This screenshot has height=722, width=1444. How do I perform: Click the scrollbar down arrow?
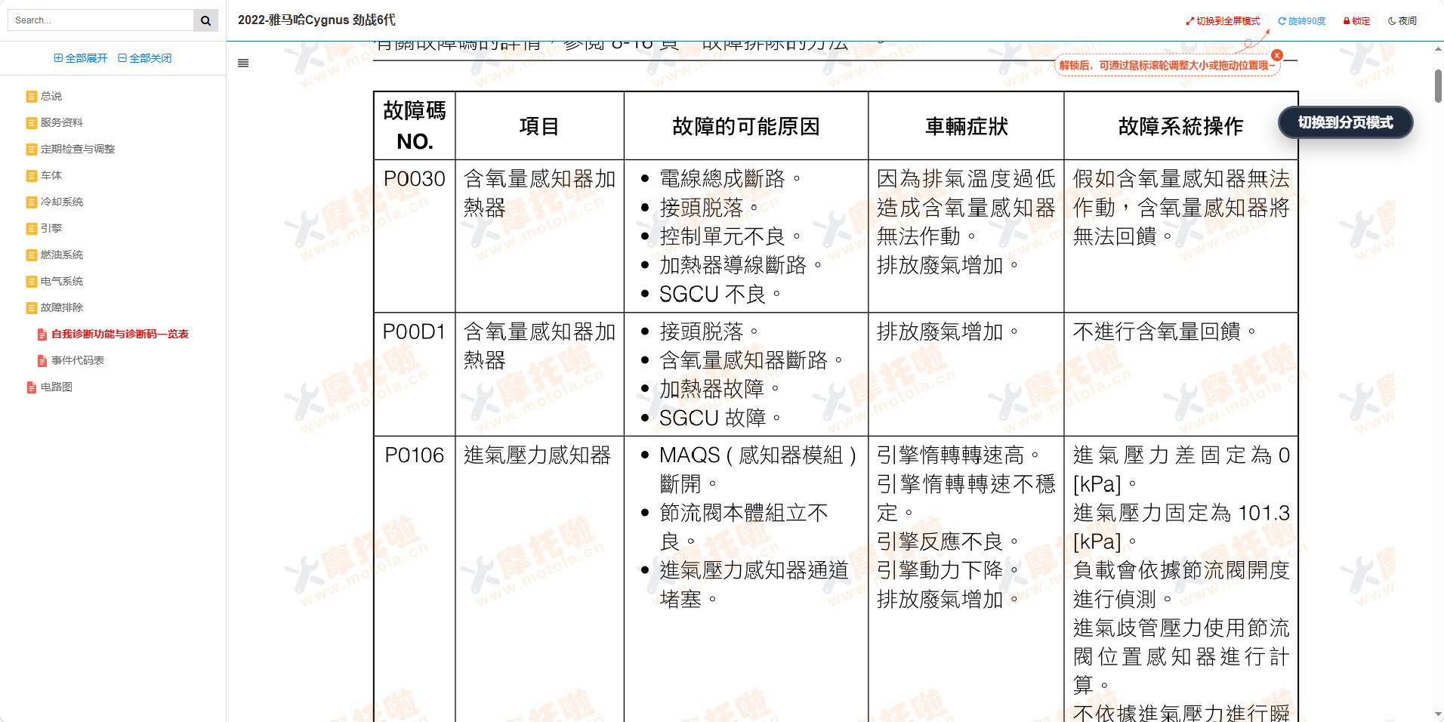(x=1438, y=714)
